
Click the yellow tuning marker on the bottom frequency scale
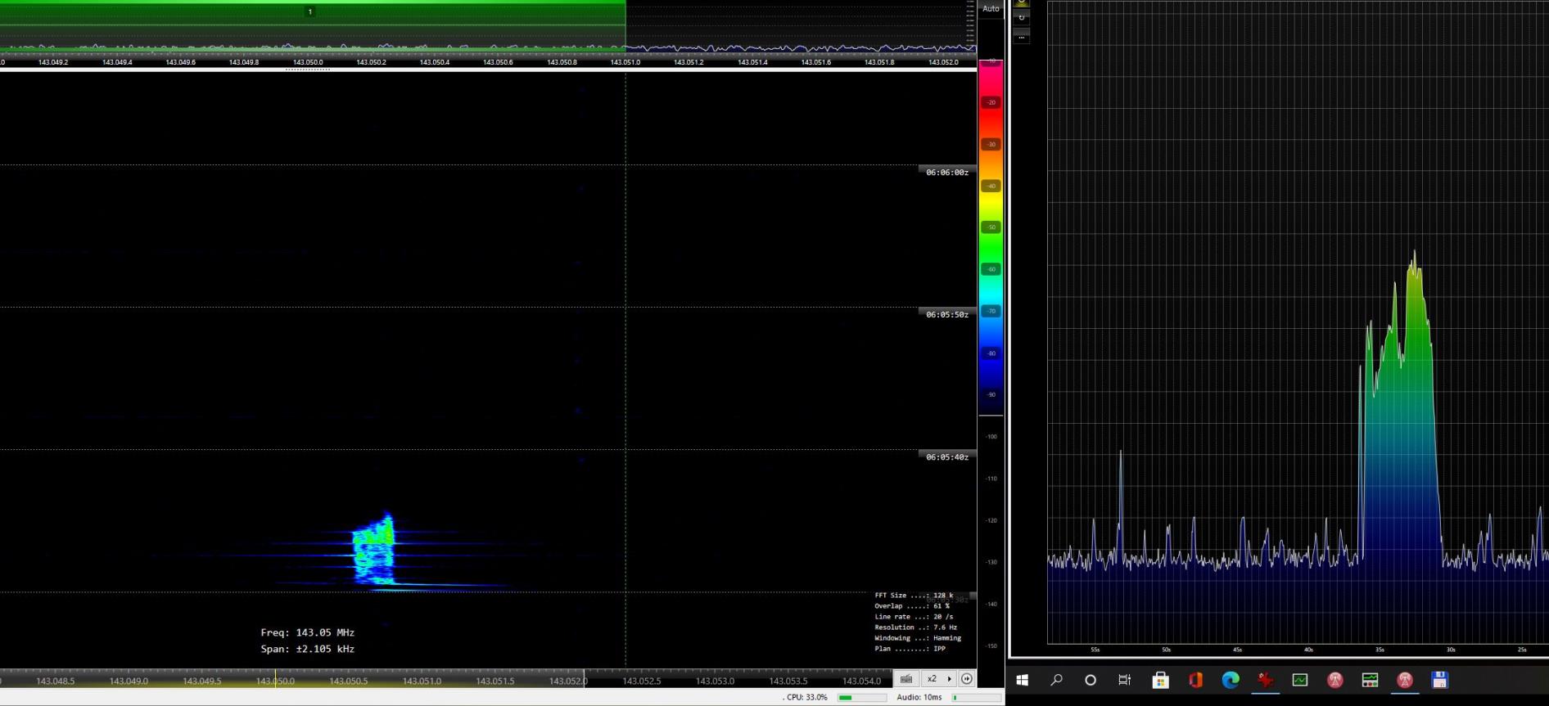(275, 678)
